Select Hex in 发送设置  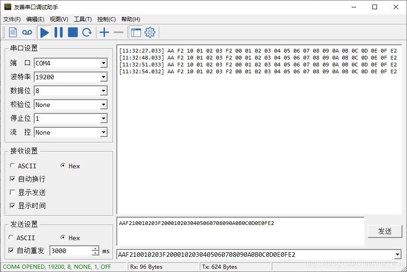(70, 238)
